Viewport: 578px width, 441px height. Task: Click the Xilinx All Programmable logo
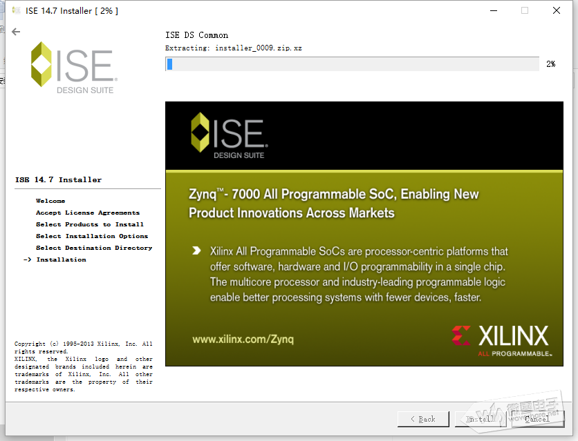click(x=502, y=341)
